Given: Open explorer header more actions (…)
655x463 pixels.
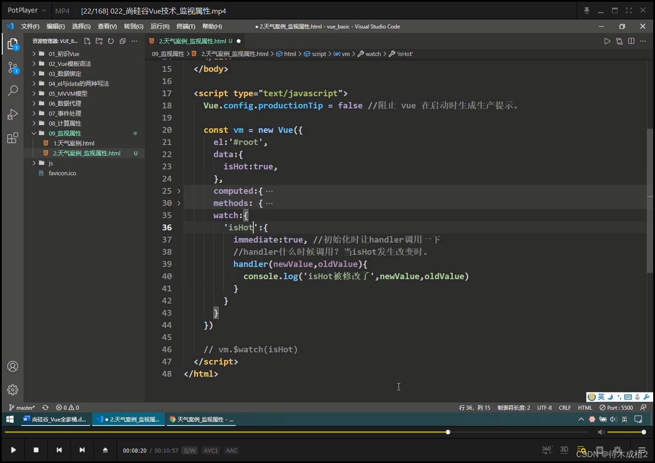Looking at the screenshot, I should [134, 41].
